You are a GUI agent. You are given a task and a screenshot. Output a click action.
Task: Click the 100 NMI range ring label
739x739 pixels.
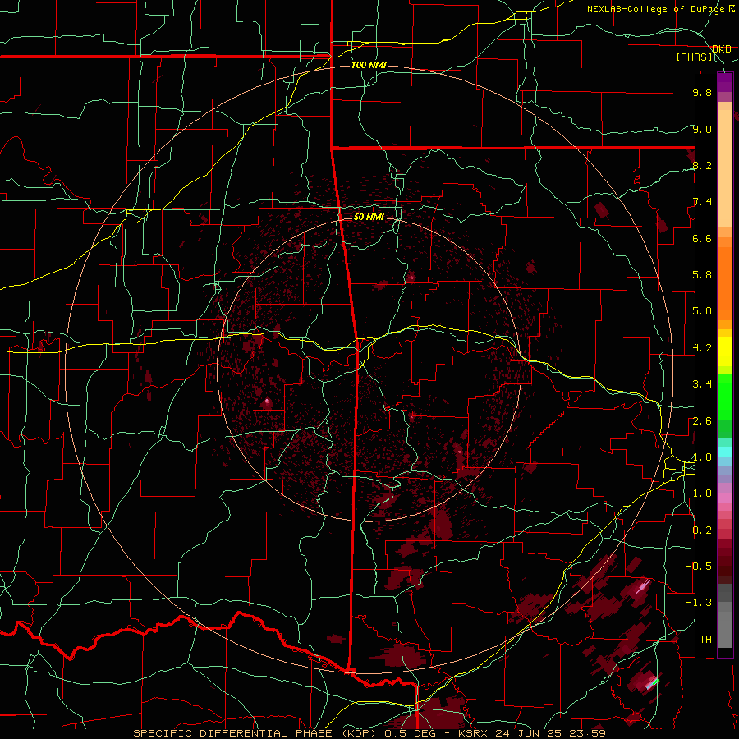click(369, 65)
